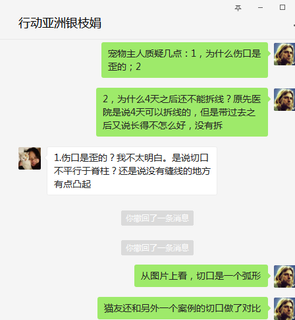The width and height of the screenshot is (295, 320).
Task: Click chat title 行动亚洲银枝娟
Action: tap(60, 23)
